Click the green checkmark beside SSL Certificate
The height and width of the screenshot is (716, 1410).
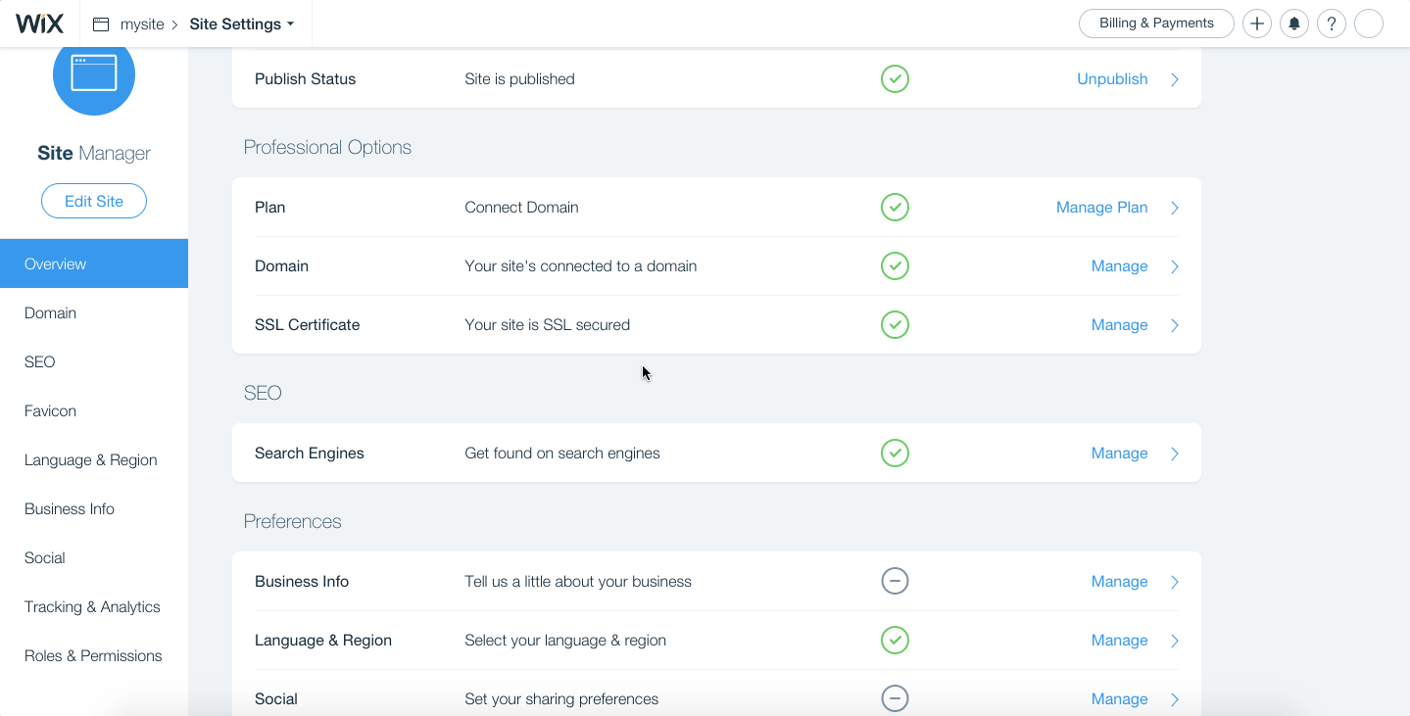click(x=895, y=324)
